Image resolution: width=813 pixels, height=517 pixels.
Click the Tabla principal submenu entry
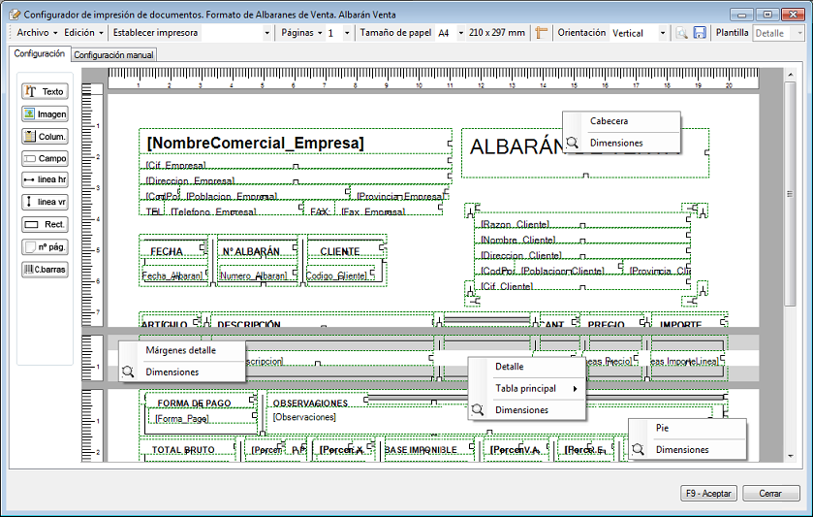click(526, 388)
